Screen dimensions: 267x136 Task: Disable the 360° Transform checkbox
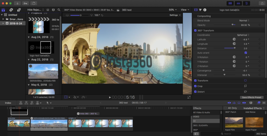[x=195, y=31]
